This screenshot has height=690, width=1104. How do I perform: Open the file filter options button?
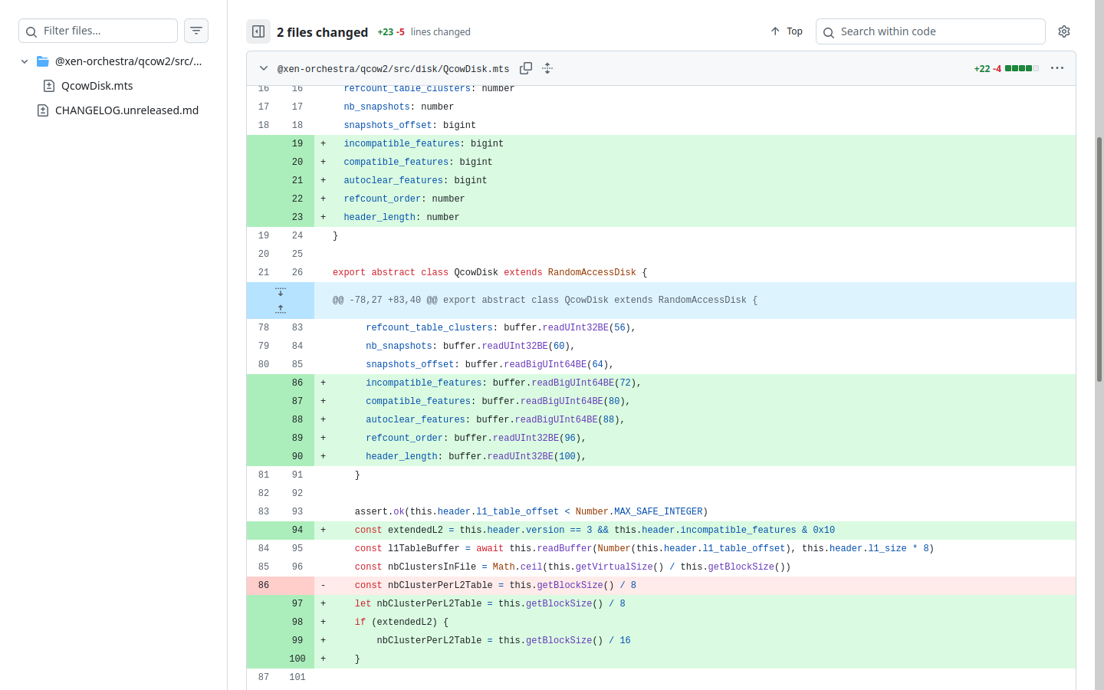(196, 31)
